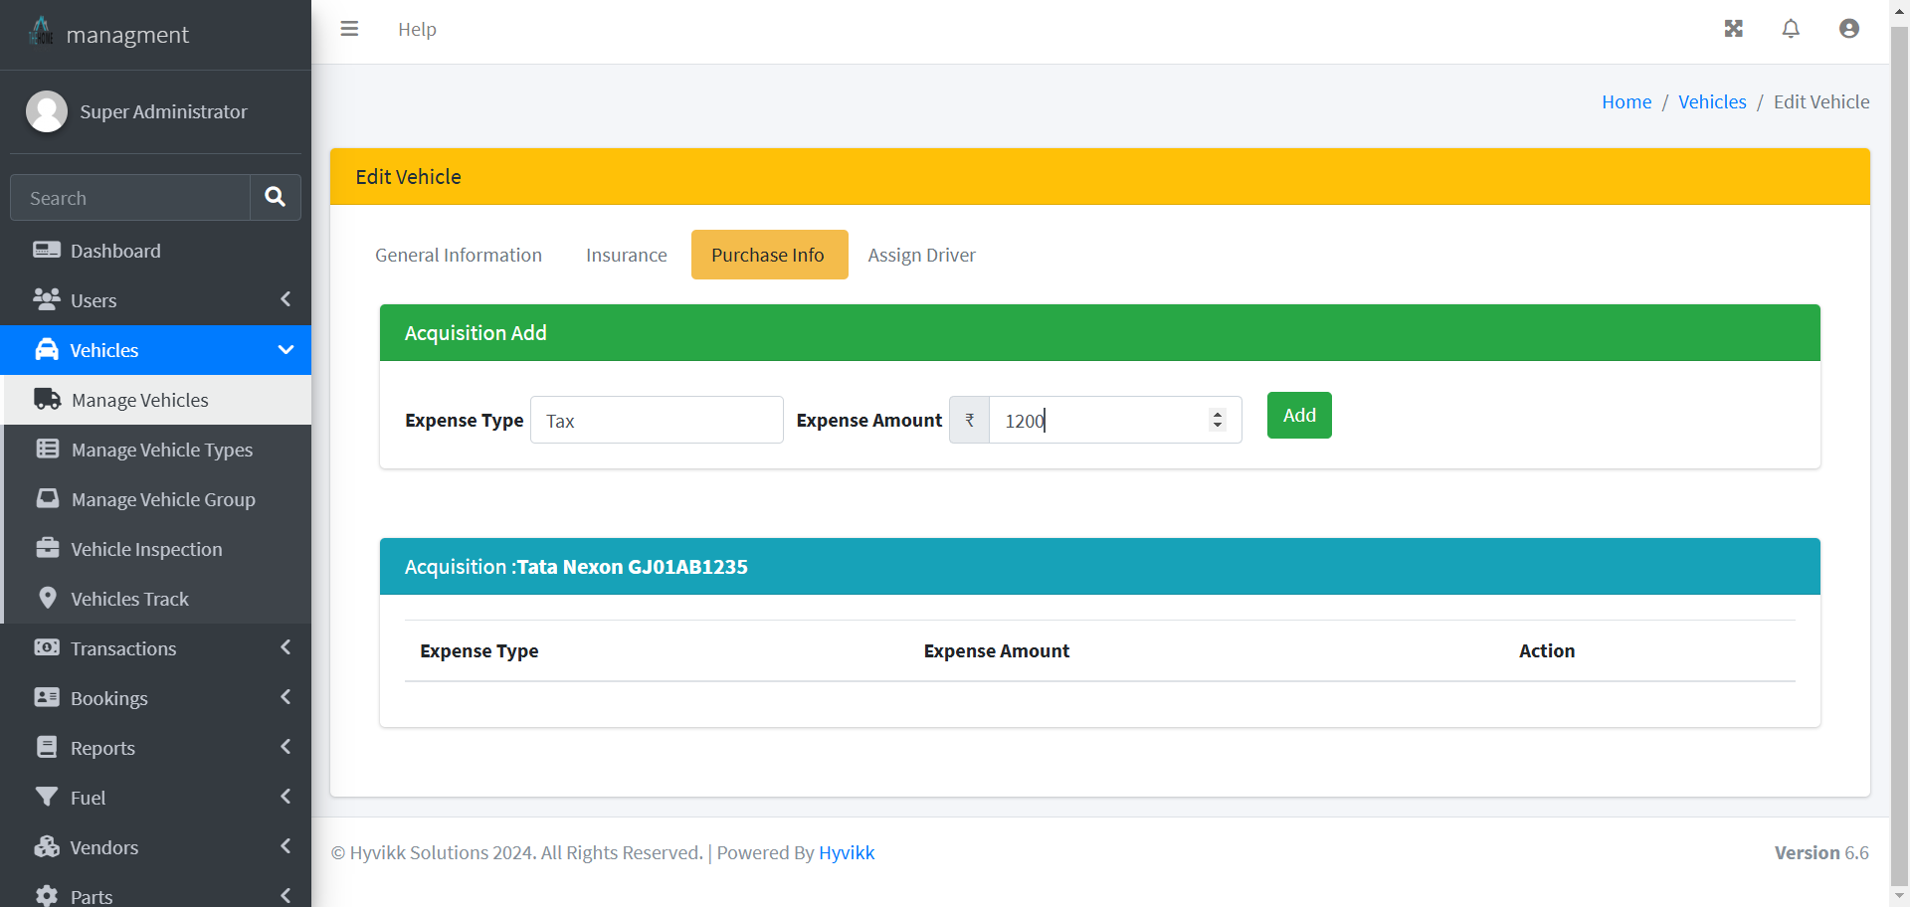Click the sidebar search magnifier icon
1910x907 pixels.
click(276, 197)
